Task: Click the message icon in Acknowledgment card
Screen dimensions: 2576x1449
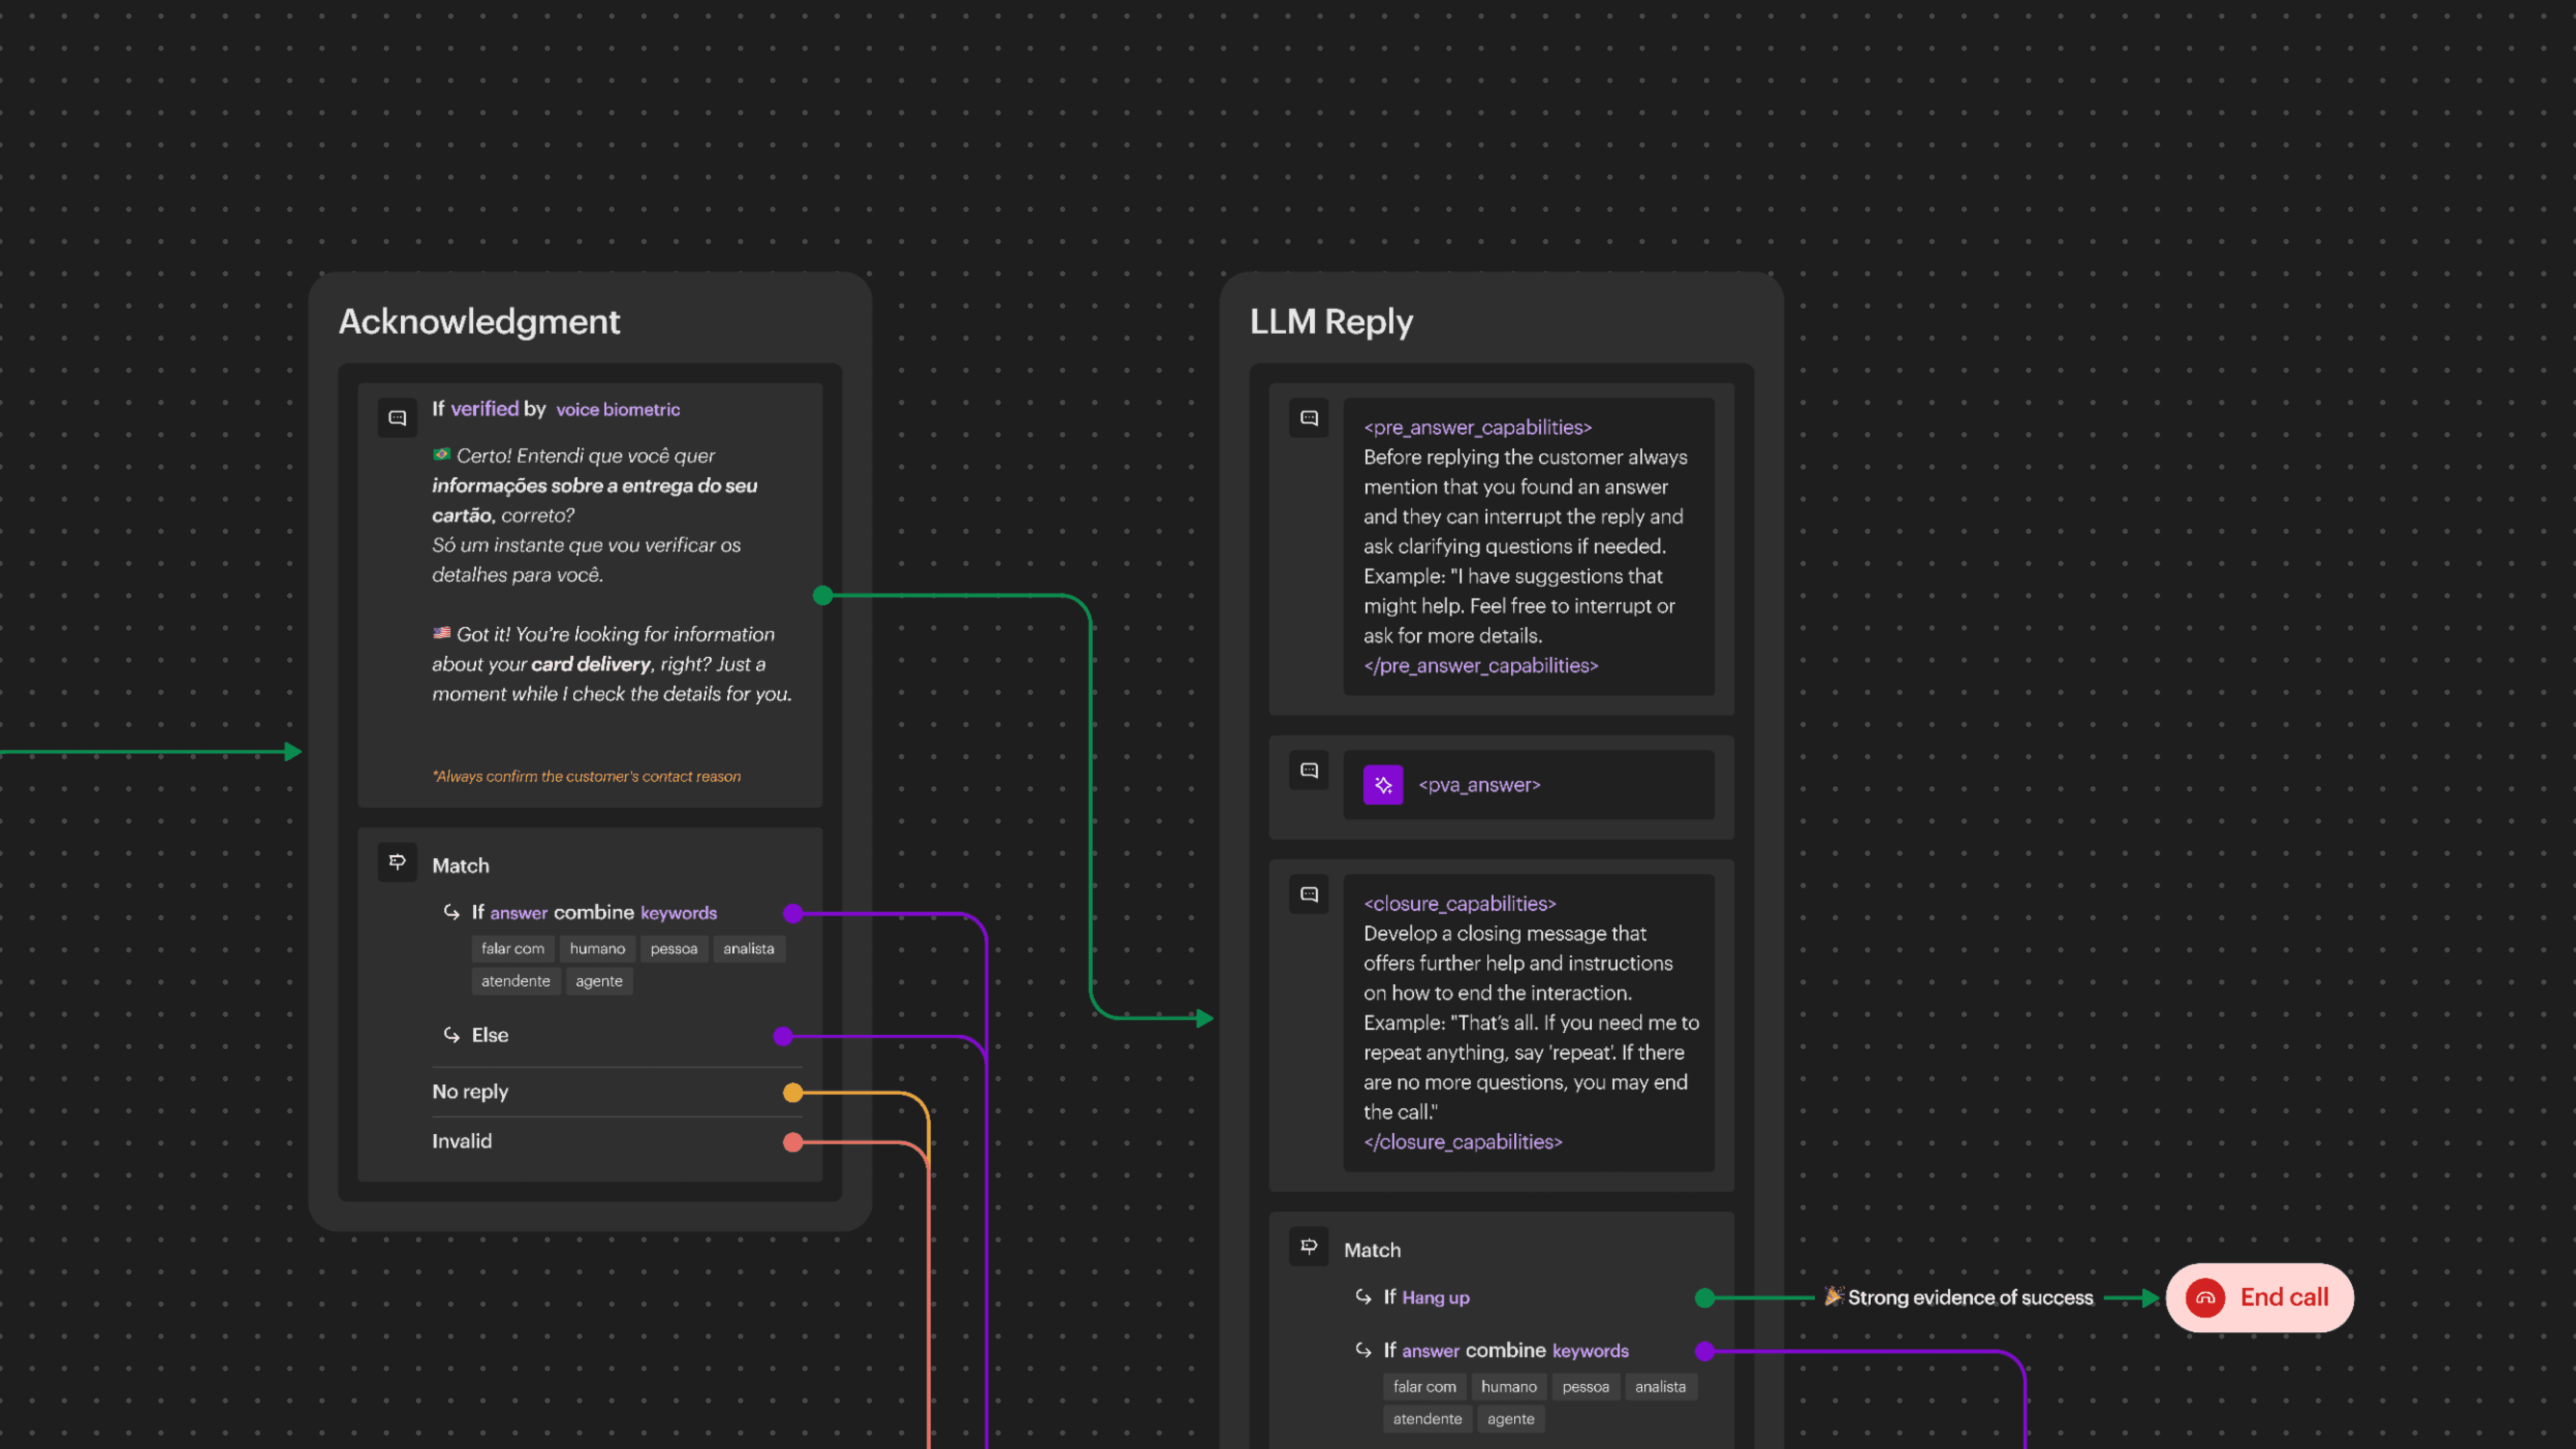Action: [397, 418]
